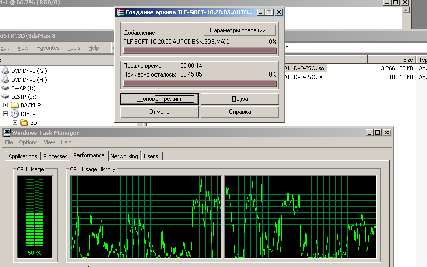Click the 3 266 182 KB size value
Viewport: 427px width, 267px height.
point(397,68)
